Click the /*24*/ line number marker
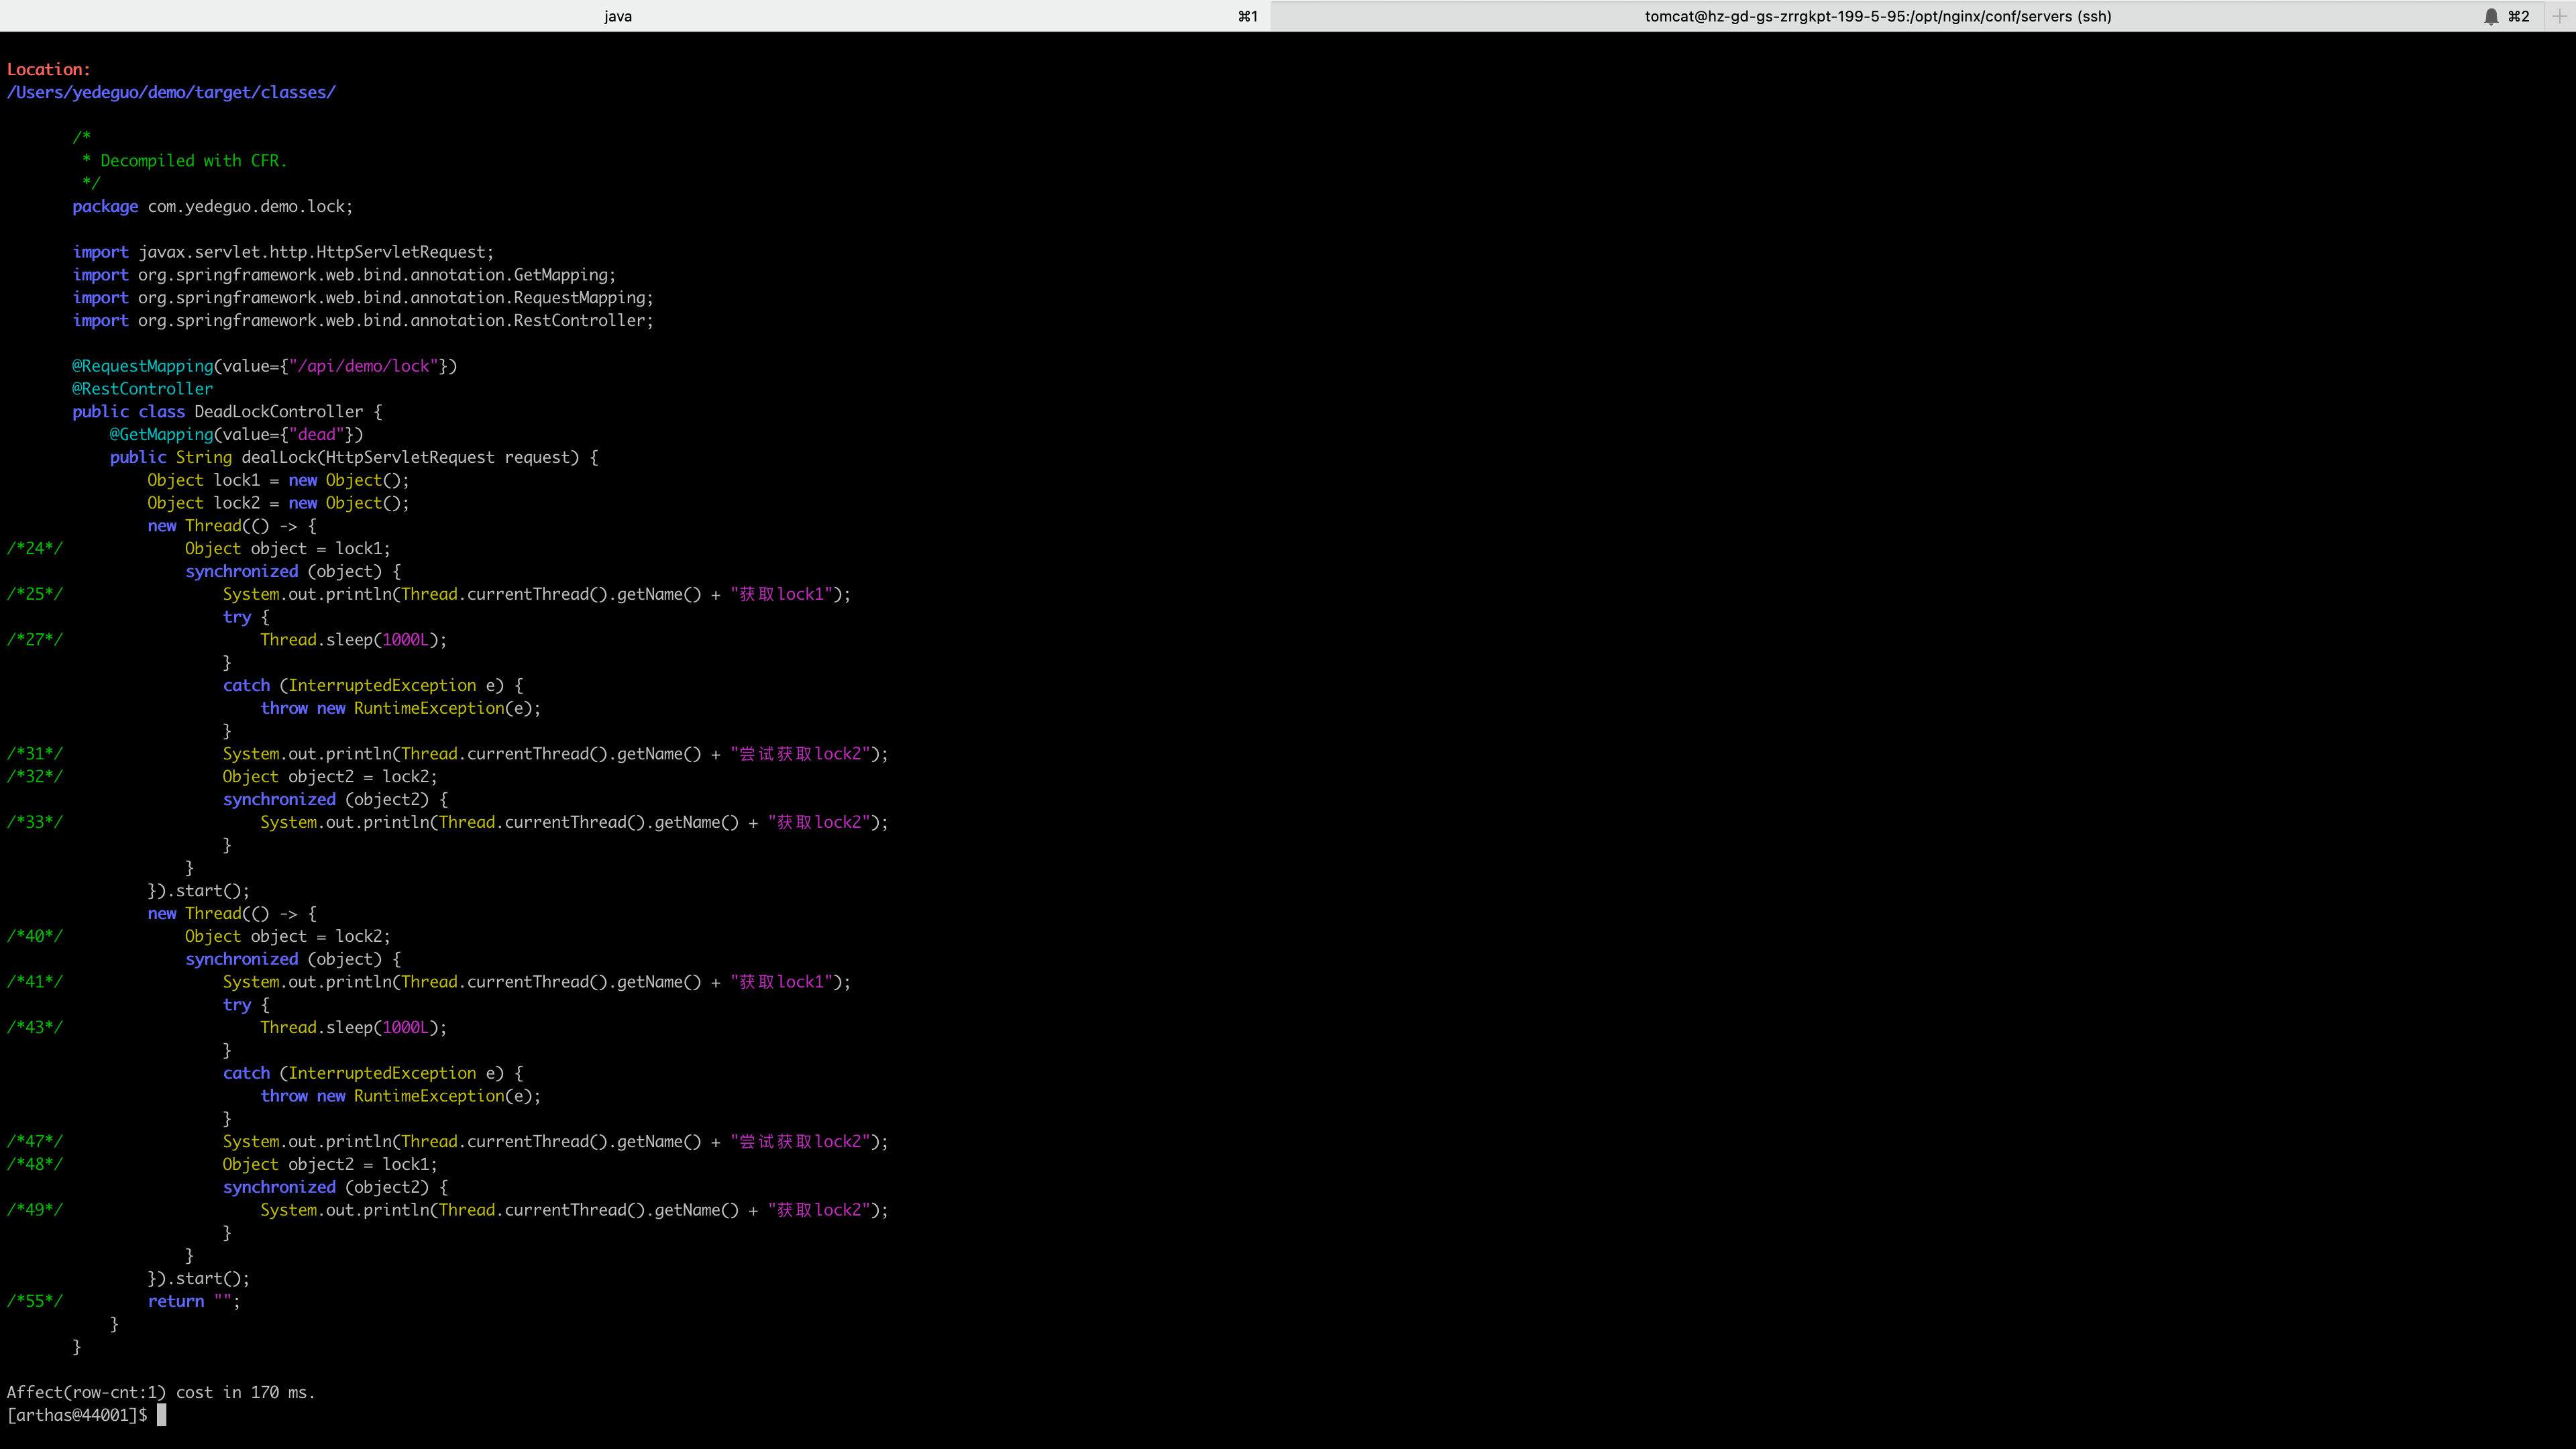The image size is (2576, 1449). click(x=34, y=548)
